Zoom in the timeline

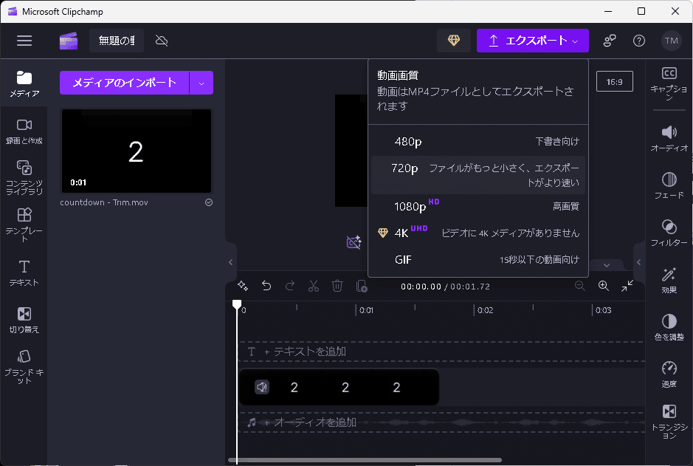coord(603,286)
